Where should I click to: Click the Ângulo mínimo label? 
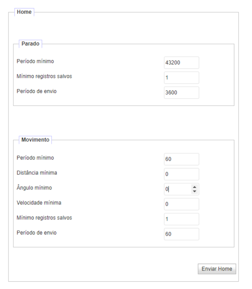(x=34, y=188)
